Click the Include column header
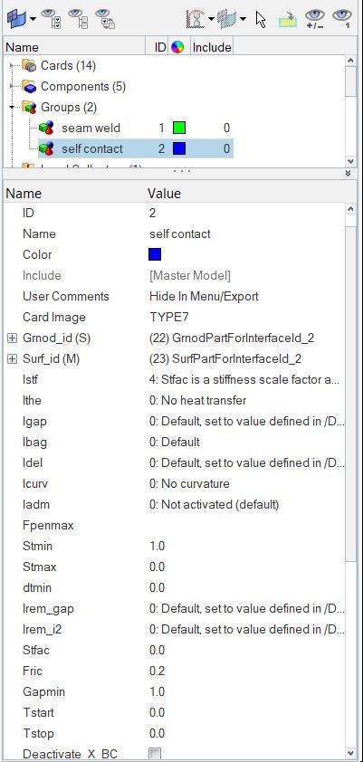The width and height of the screenshot is (363, 762). pyautogui.click(x=212, y=47)
